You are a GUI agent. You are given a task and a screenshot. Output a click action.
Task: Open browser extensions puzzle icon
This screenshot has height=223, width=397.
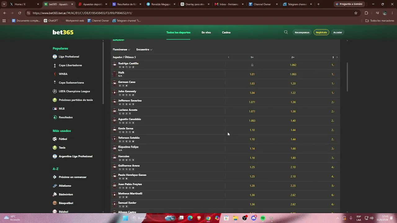[x=366, y=13]
